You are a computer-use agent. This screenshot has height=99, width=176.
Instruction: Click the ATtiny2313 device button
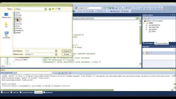115,11
